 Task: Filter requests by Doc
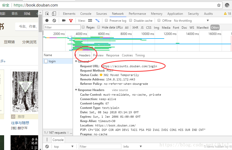184,27
